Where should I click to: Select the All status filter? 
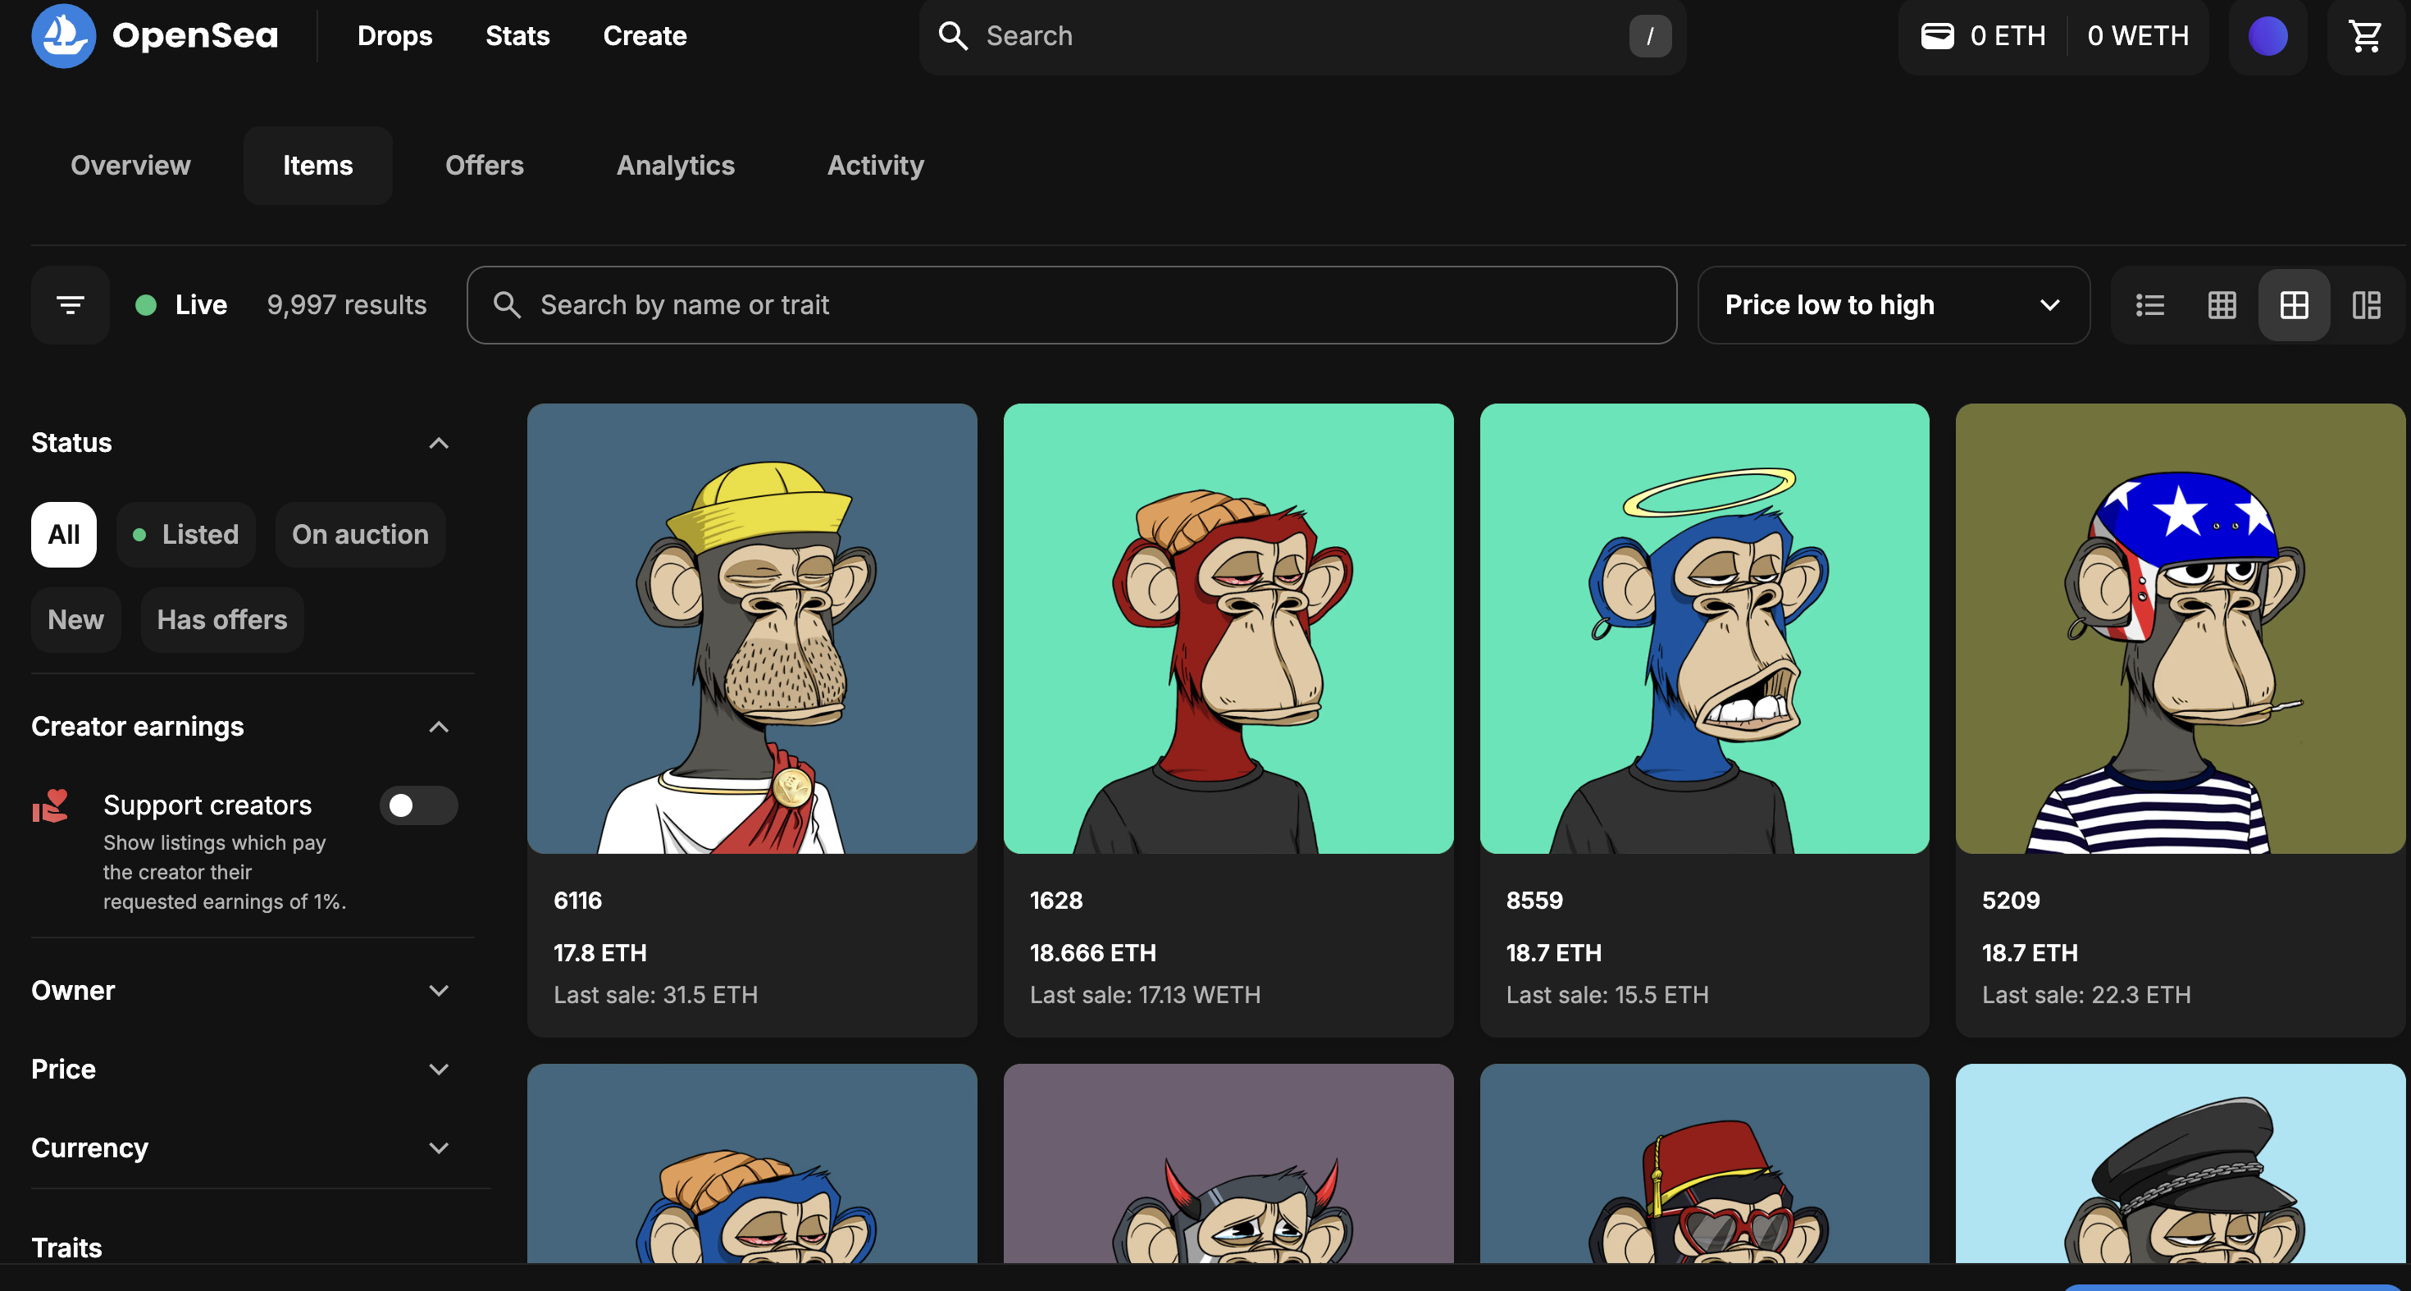64,535
